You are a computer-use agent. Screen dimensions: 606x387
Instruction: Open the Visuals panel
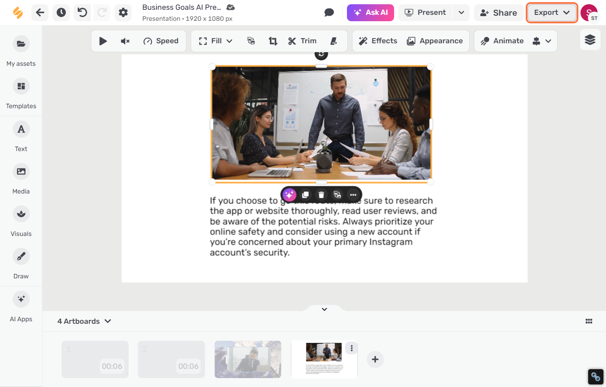21,221
